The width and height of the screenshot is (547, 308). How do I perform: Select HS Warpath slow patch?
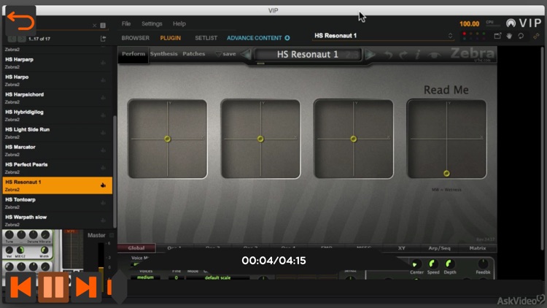[57, 220]
